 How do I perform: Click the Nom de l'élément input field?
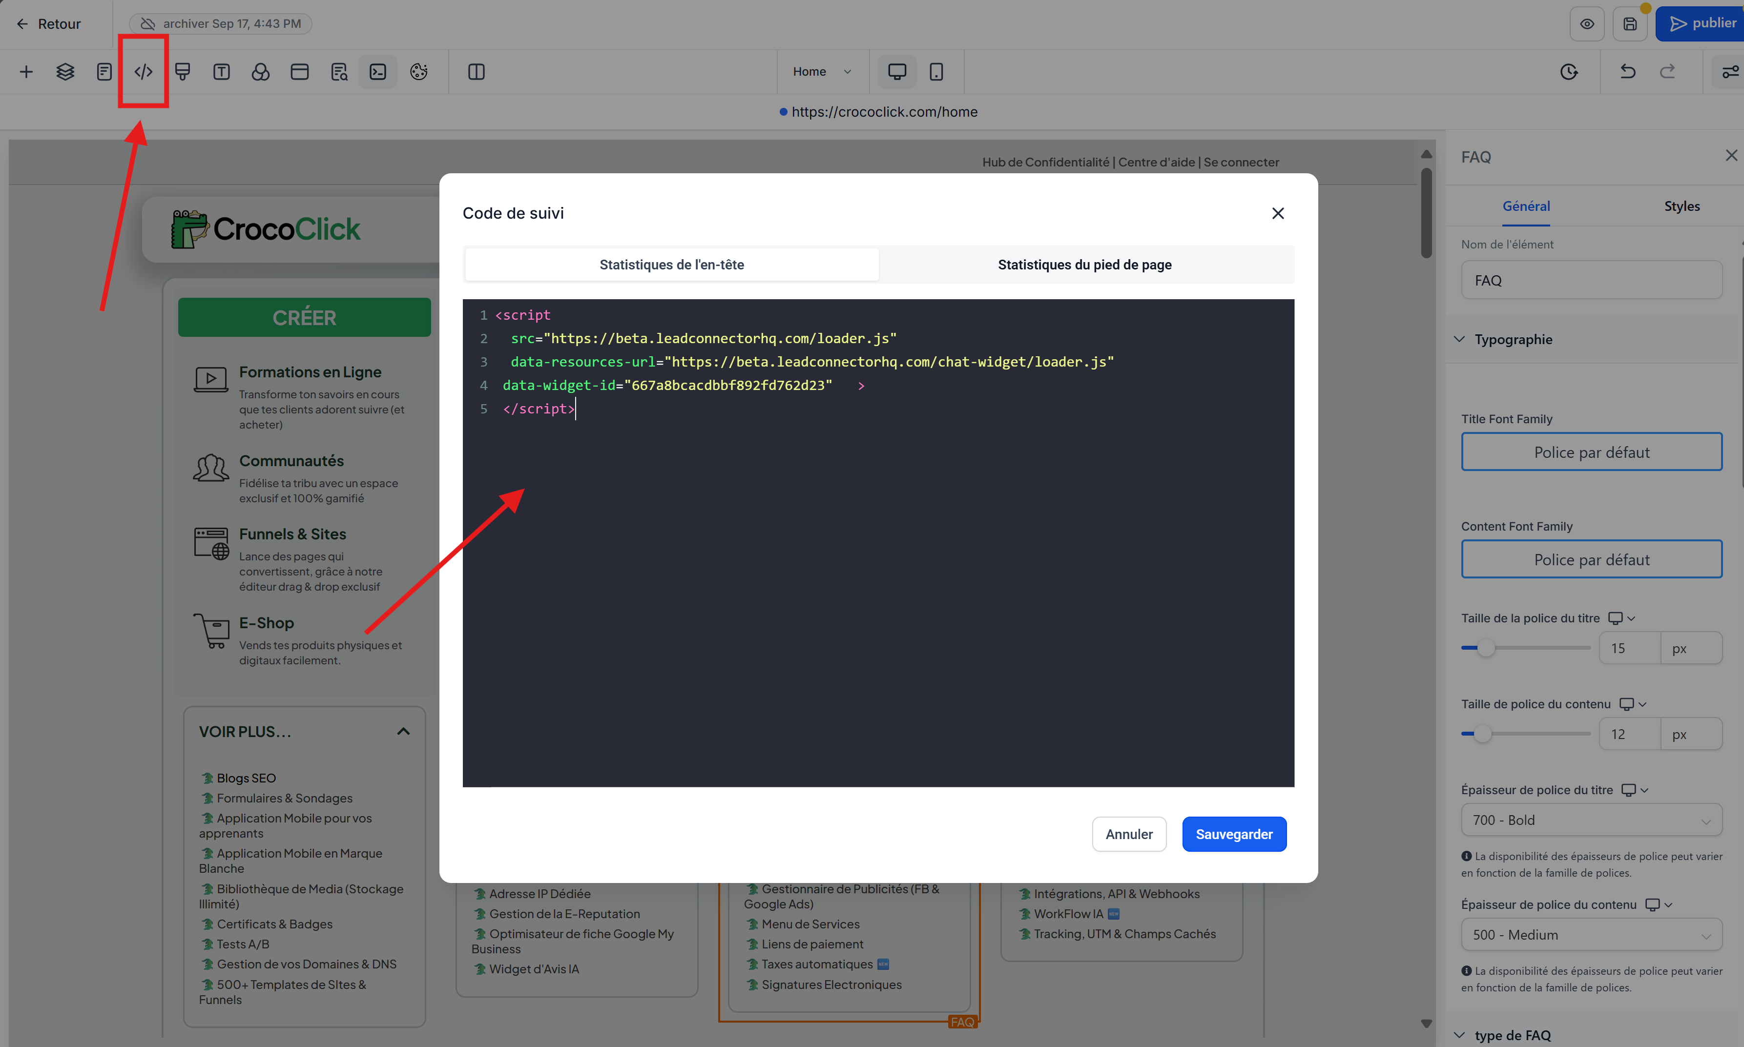click(1592, 280)
